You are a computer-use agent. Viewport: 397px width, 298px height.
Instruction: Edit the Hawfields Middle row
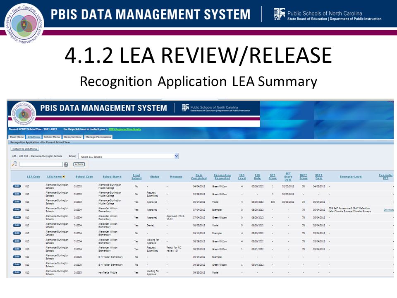(x=17, y=272)
